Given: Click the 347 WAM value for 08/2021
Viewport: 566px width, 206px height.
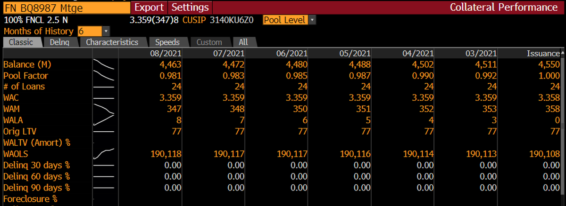Looking at the screenshot, I should [174, 109].
